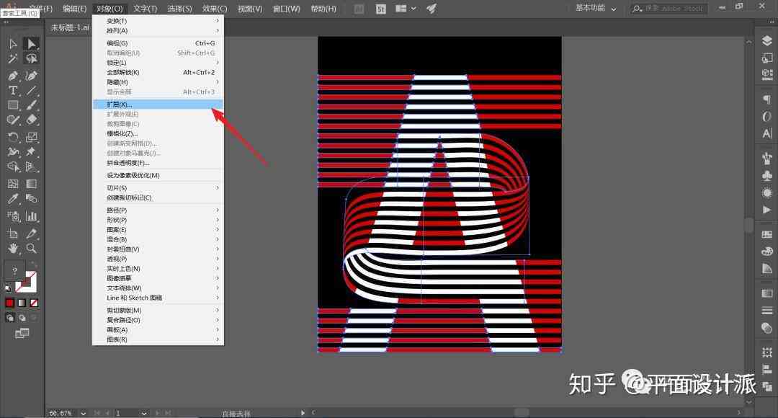The width and height of the screenshot is (778, 418).
Task: Apply Gradient mode swatch button
Action: pyautogui.click(x=22, y=303)
